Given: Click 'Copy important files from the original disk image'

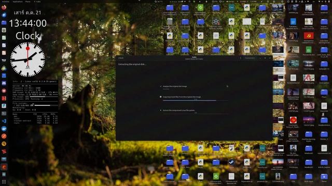Looking at the screenshot, I should click(182, 97).
